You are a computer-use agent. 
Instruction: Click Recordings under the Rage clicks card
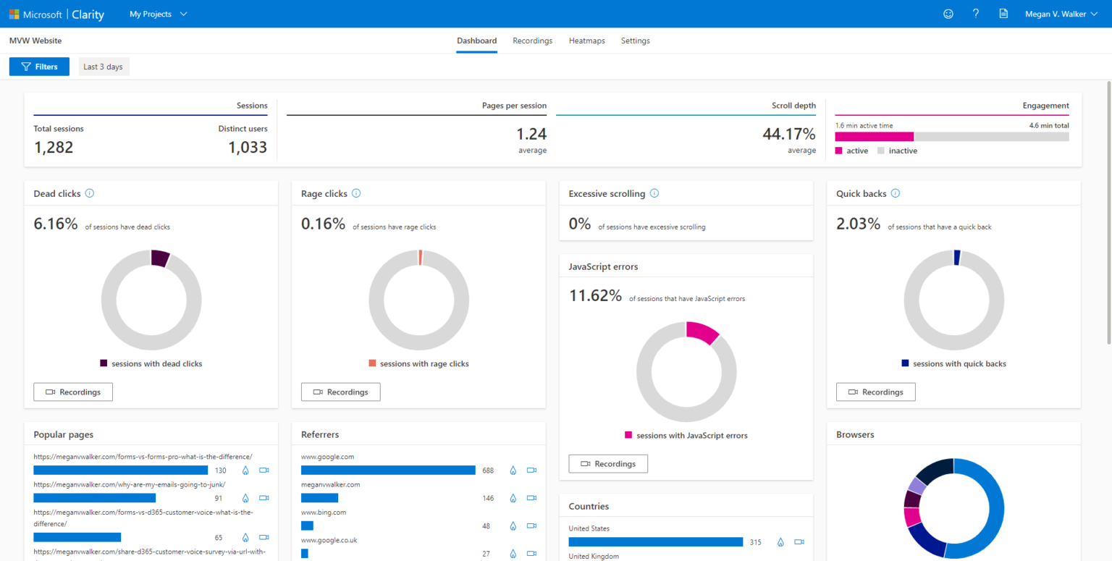340,392
